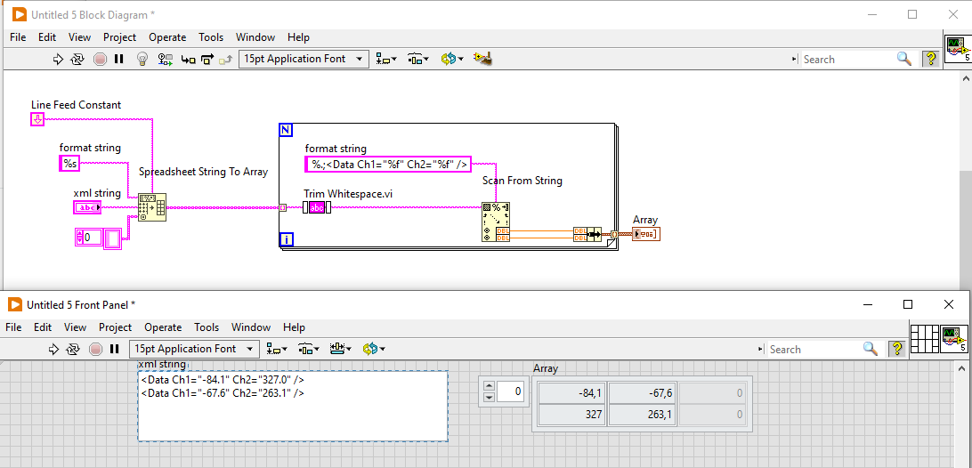The image size is (972, 468).
Task: Click Run arrow in Front Panel toolbar
Action: point(53,349)
